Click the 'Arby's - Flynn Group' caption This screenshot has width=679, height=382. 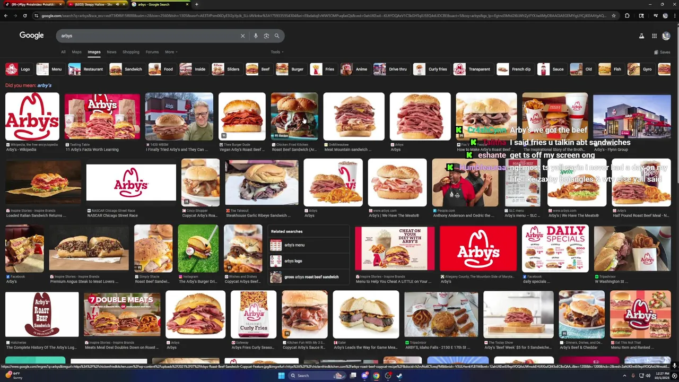click(x=611, y=150)
